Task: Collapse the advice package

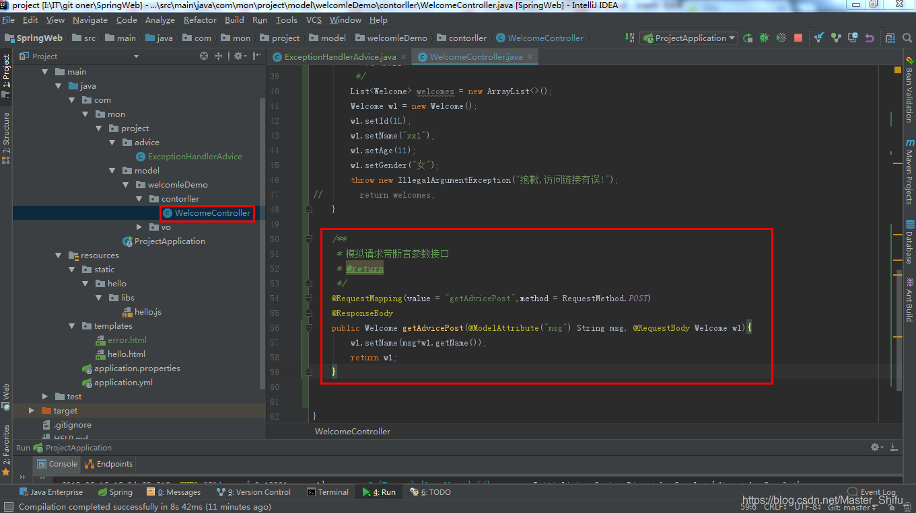Action: pos(112,143)
